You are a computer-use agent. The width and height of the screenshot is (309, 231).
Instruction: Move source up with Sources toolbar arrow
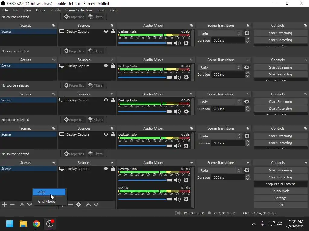pyautogui.click(x=88, y=205)
